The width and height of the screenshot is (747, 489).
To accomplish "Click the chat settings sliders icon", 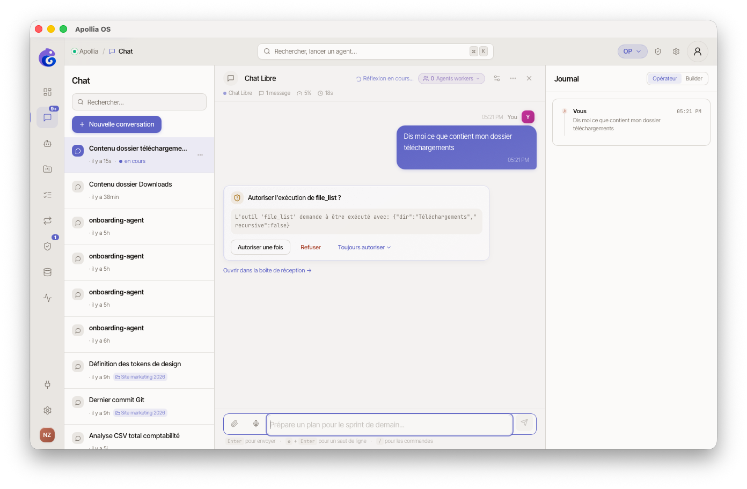I will 497,78.
